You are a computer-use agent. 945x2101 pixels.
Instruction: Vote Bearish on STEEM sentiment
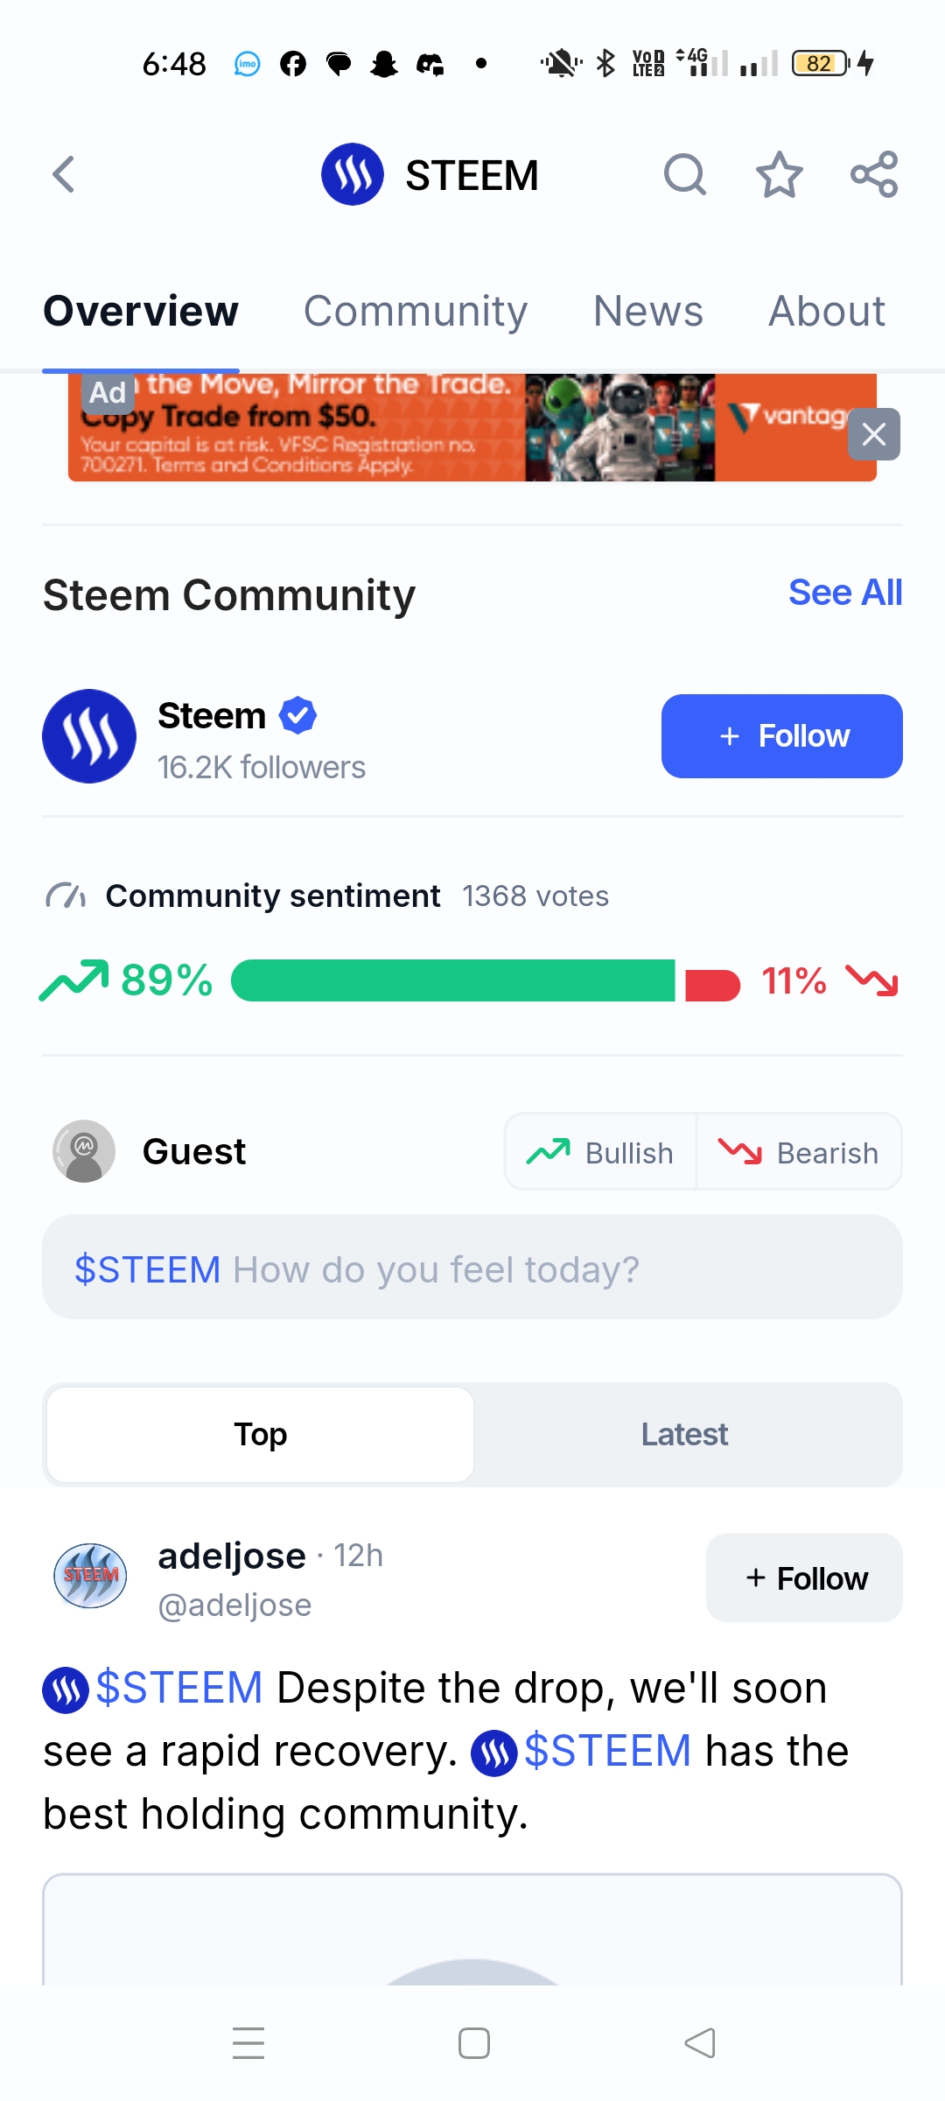tap(798, 1152)
